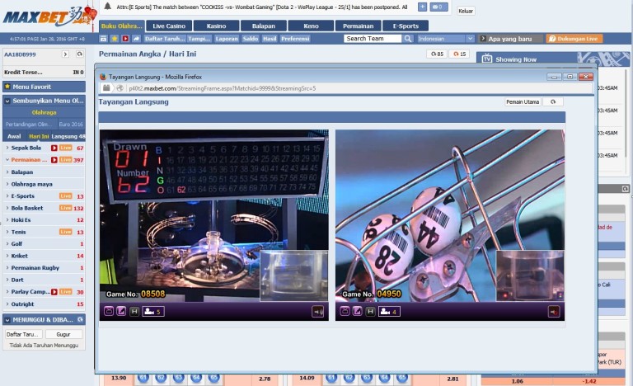The height and width of the screenshot is (386, 633).
Task: Expand the Bola Basket category
Action: 26,209
